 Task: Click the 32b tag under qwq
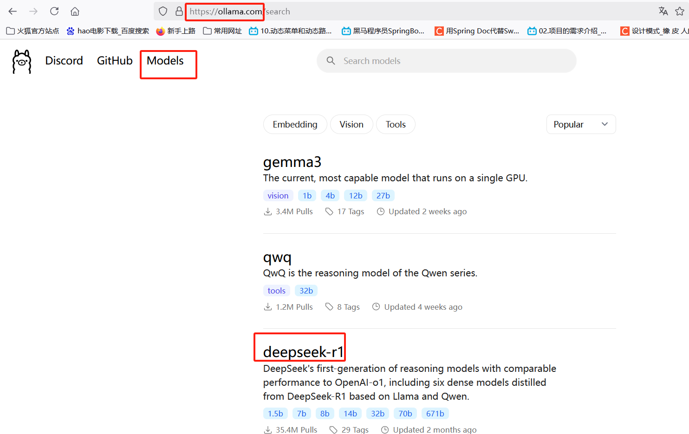pos(306,291)
